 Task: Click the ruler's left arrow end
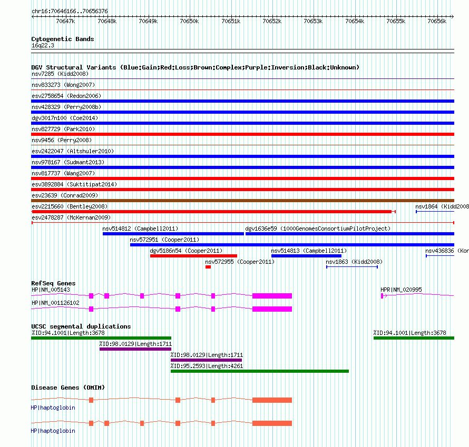pos(33,16)
